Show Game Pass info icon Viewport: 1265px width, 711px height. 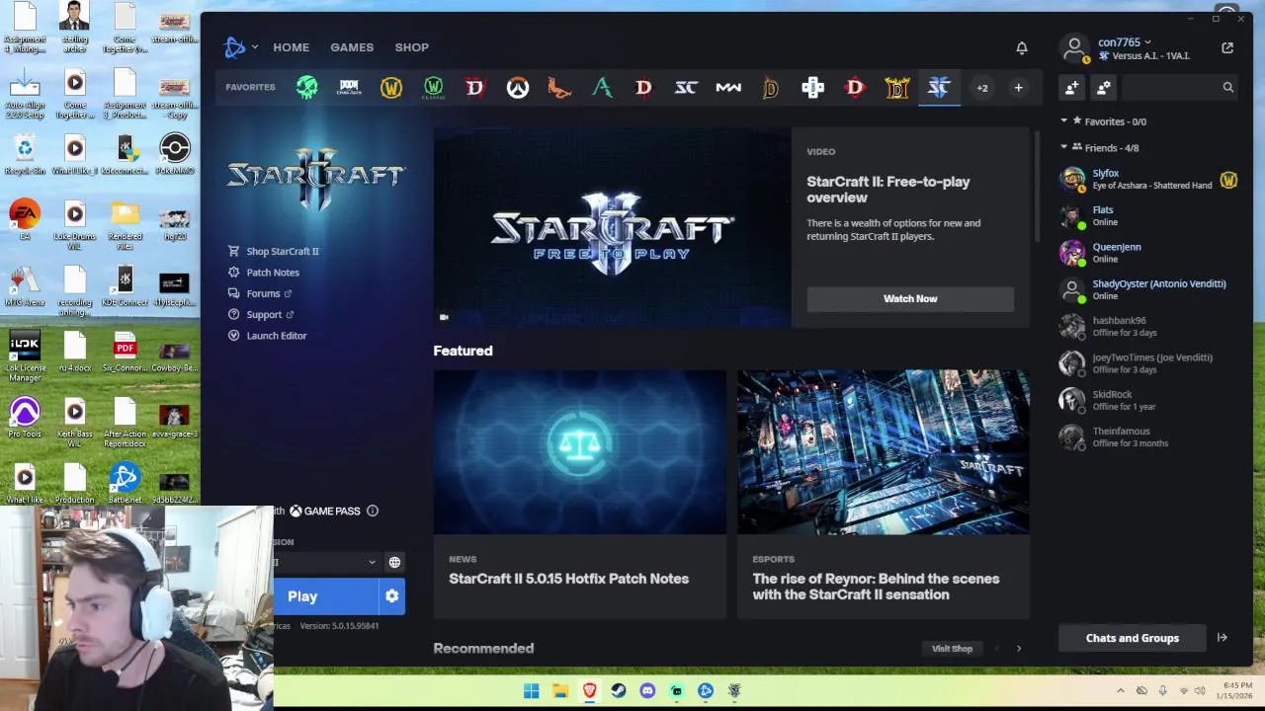coord(373,511)
